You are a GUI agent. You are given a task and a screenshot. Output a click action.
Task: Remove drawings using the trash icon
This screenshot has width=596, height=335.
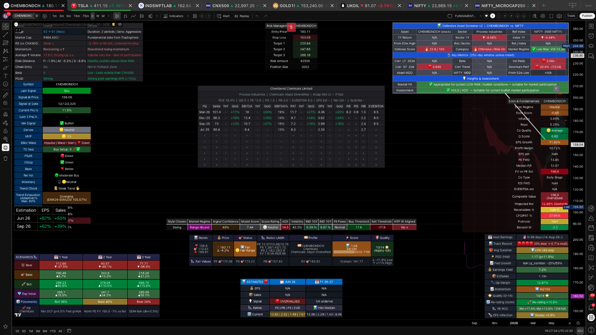pos(6,159)
